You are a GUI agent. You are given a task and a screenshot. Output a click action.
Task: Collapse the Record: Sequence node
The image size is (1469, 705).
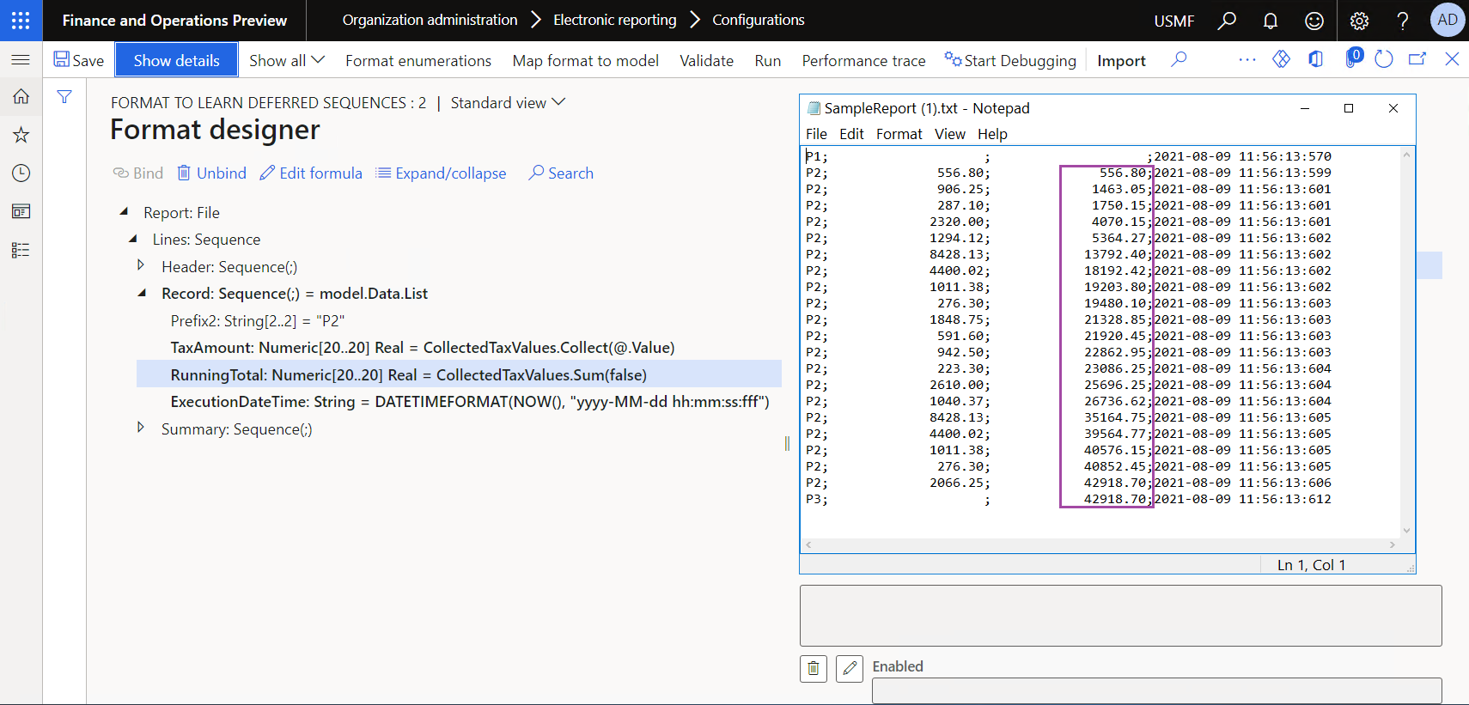(x=142, y=294)
